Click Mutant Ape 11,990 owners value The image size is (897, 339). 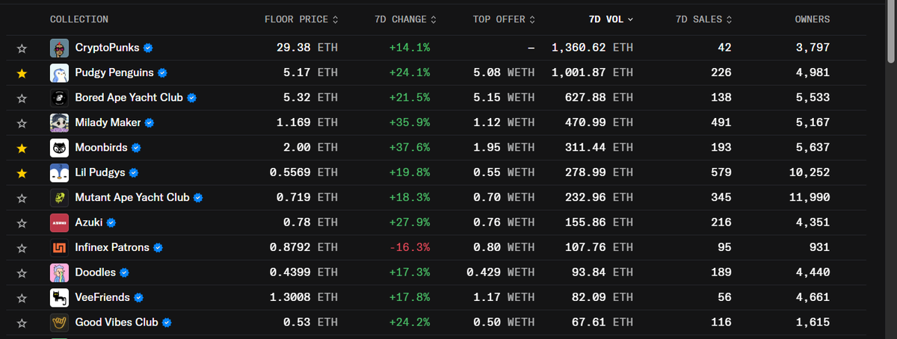pyautogui.click(x=811, y=198)
